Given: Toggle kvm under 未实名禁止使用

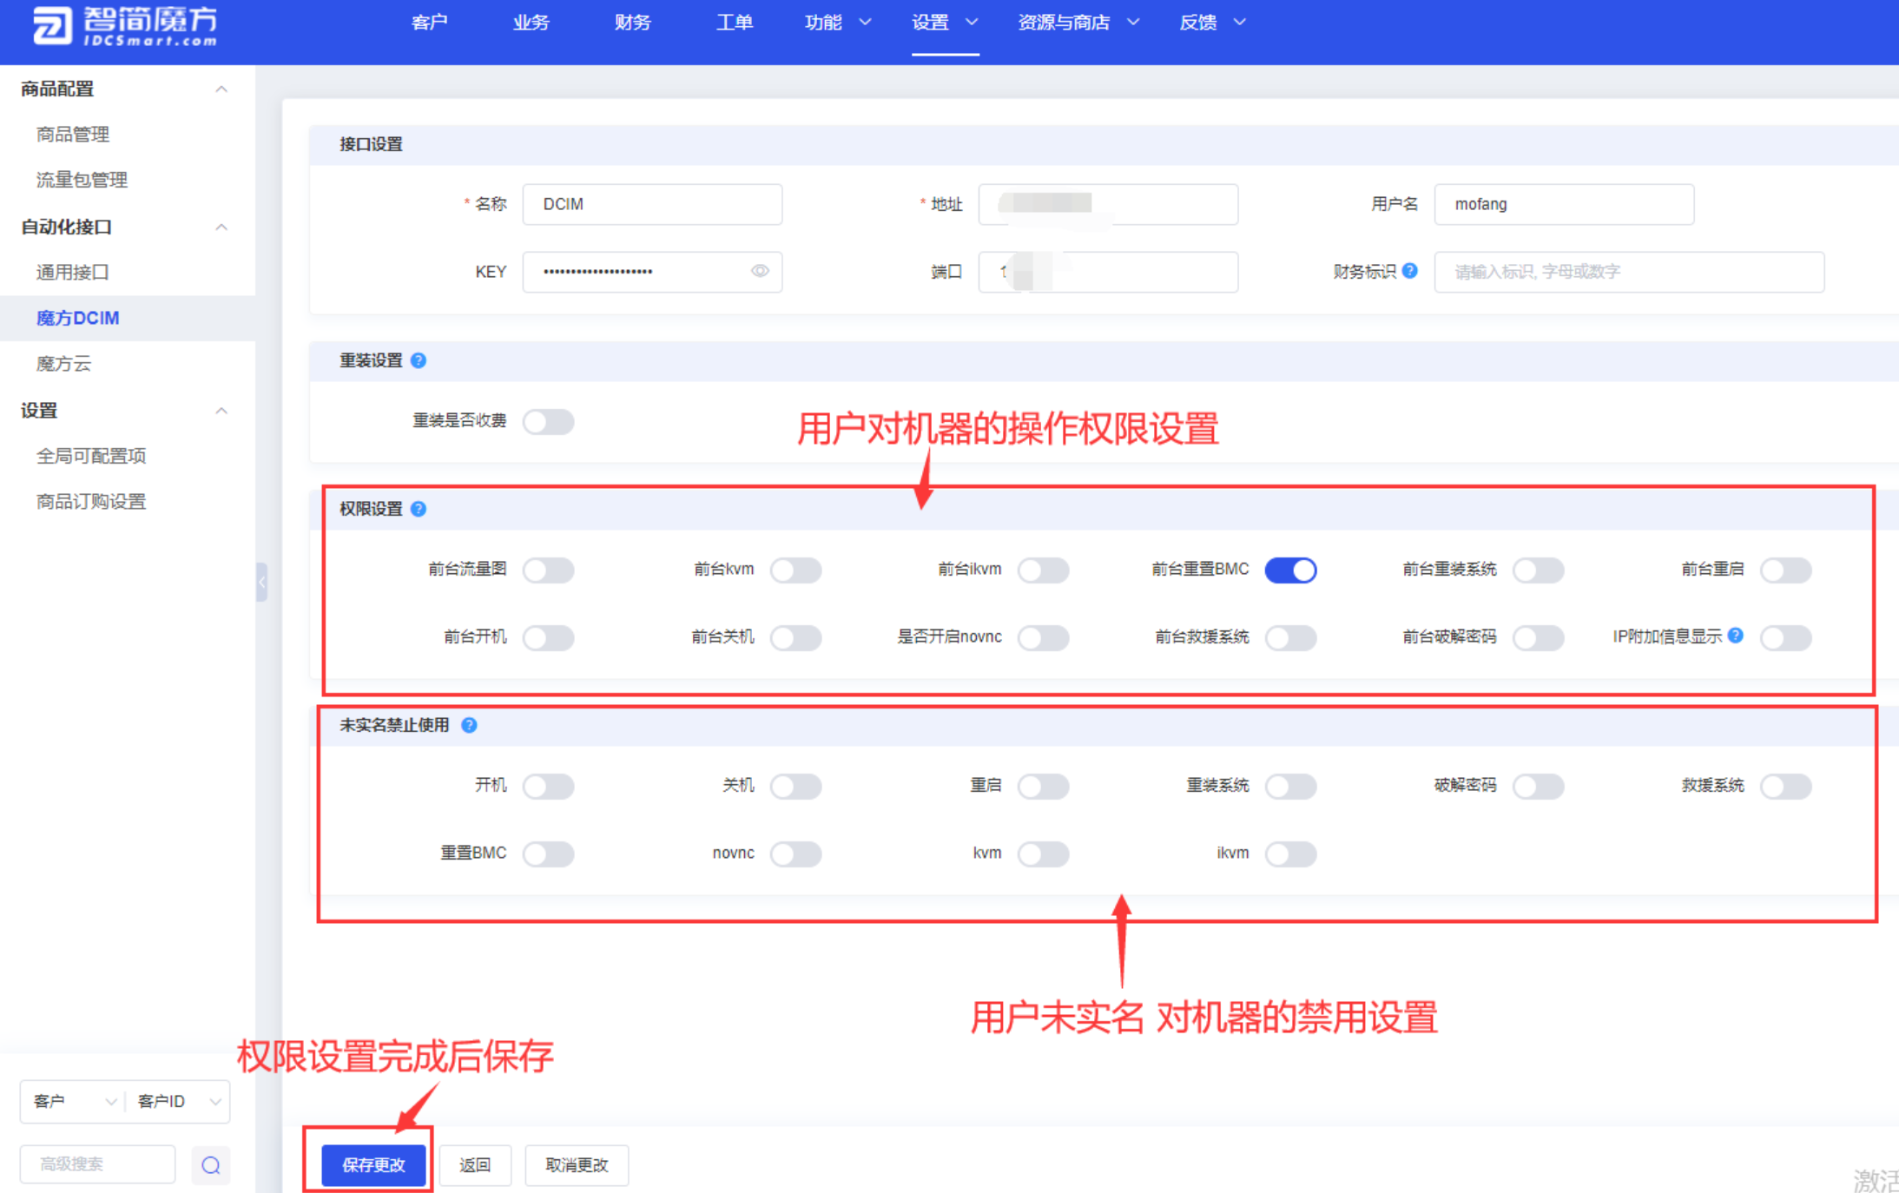Looking at the screenshot, I should [x=1043, y=854].
